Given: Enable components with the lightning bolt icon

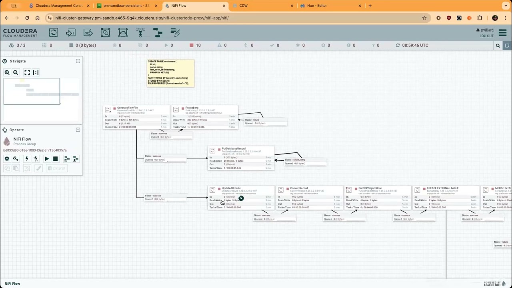Looking at the screenshot, I should click(x=27, y=159).
